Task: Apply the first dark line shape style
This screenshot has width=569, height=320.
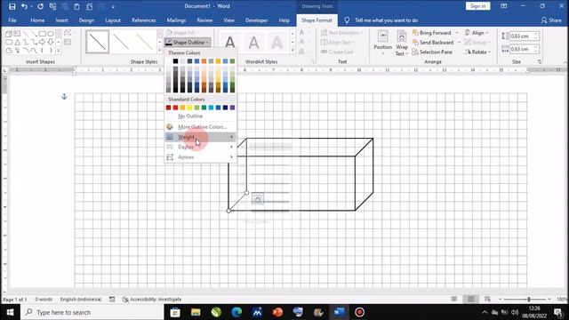Action: pos(97,42)
